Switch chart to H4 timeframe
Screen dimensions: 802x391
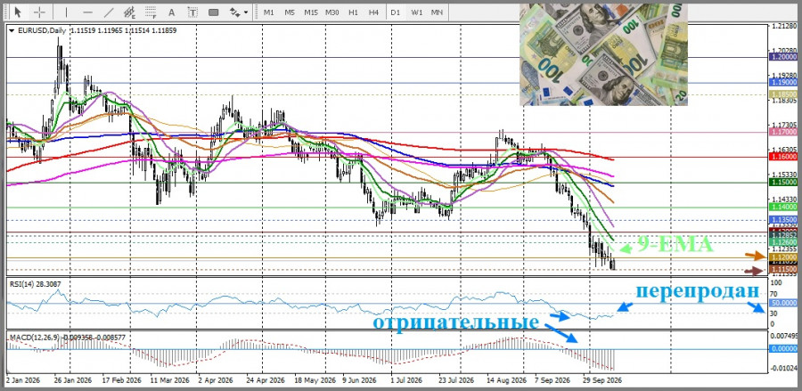[x=374, y=12]
